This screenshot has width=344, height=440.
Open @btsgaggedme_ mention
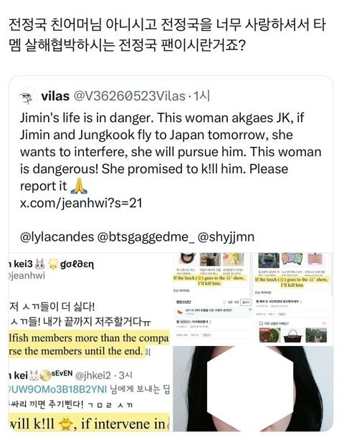[x=145, y=237]
